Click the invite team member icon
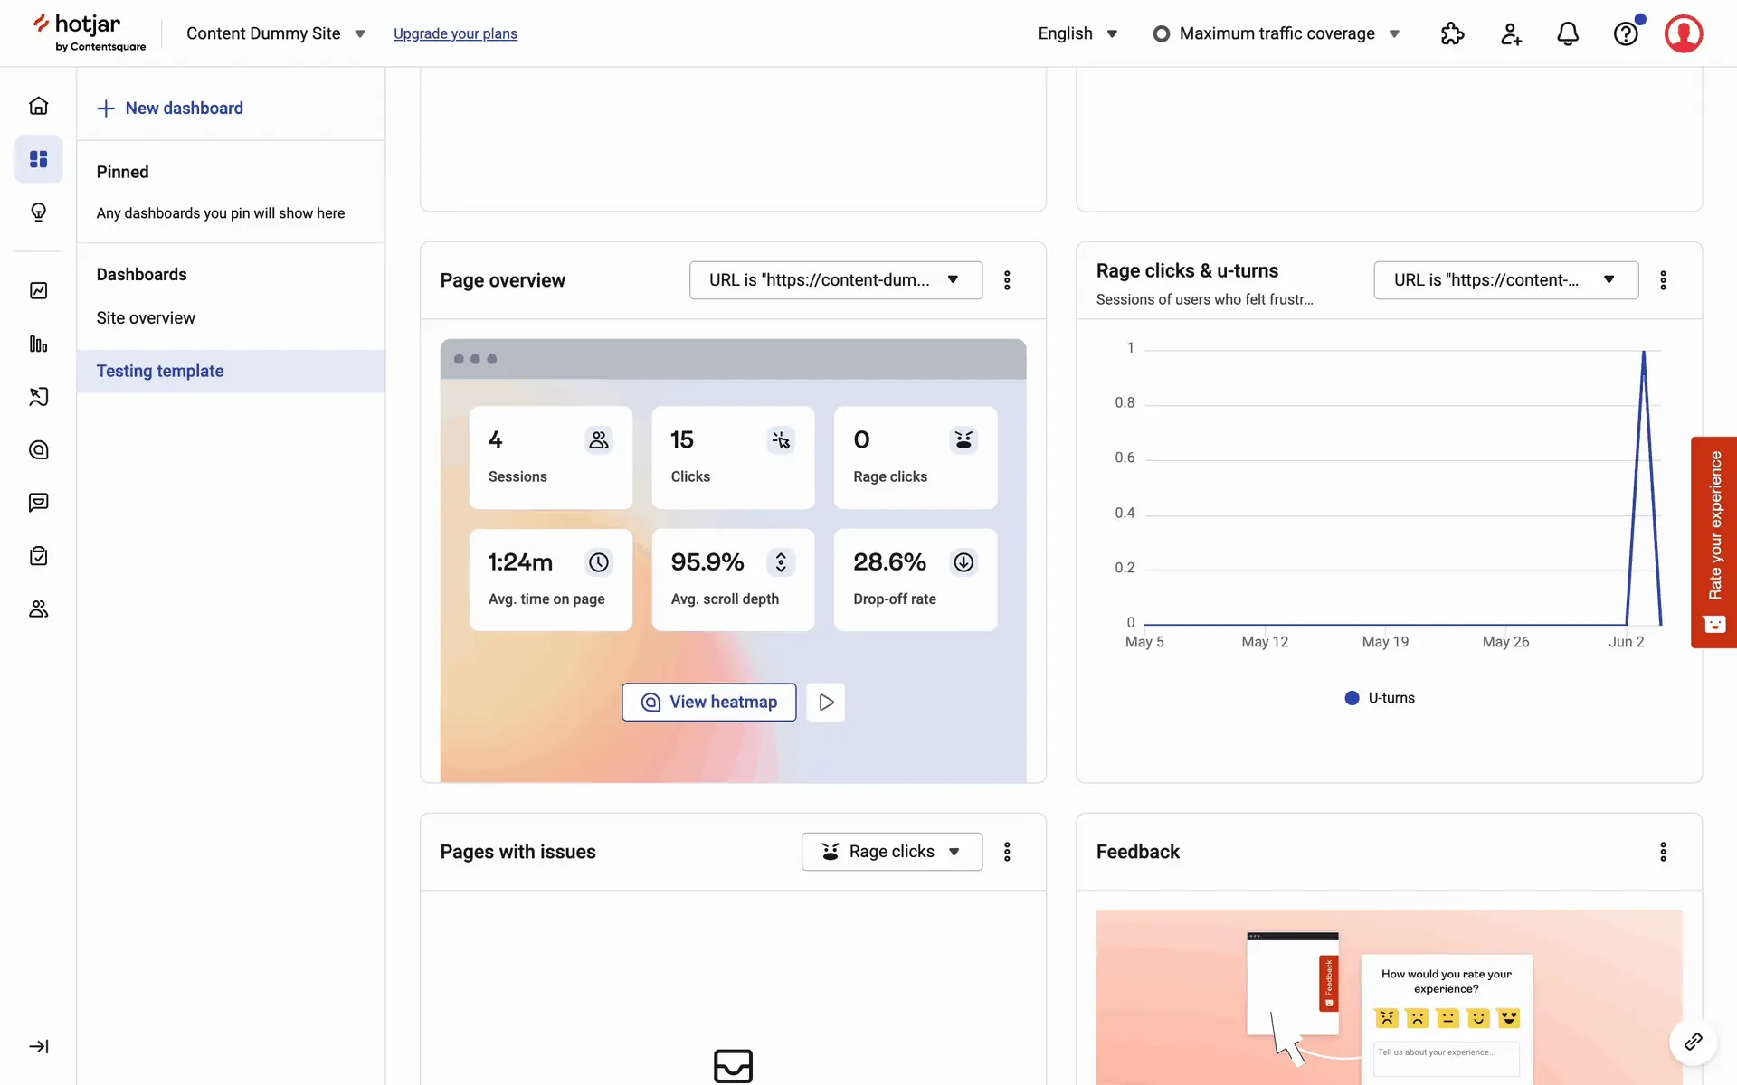The width and height of the screenshot is (1737, 1085). click(x=1510, y=33)
